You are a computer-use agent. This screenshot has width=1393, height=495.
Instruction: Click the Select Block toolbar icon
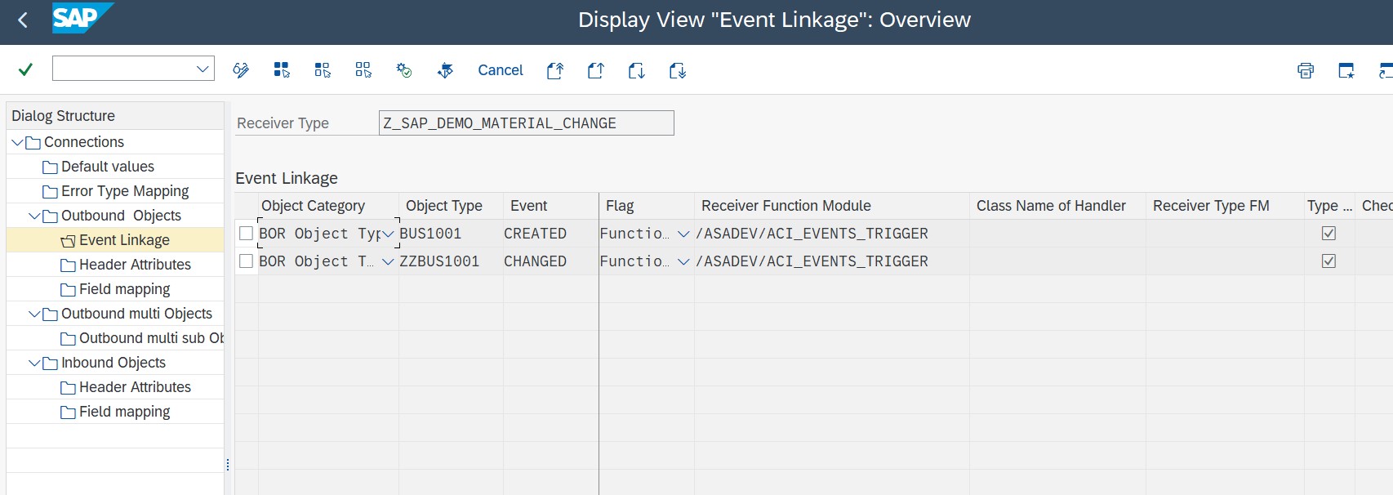coord(323,70)
